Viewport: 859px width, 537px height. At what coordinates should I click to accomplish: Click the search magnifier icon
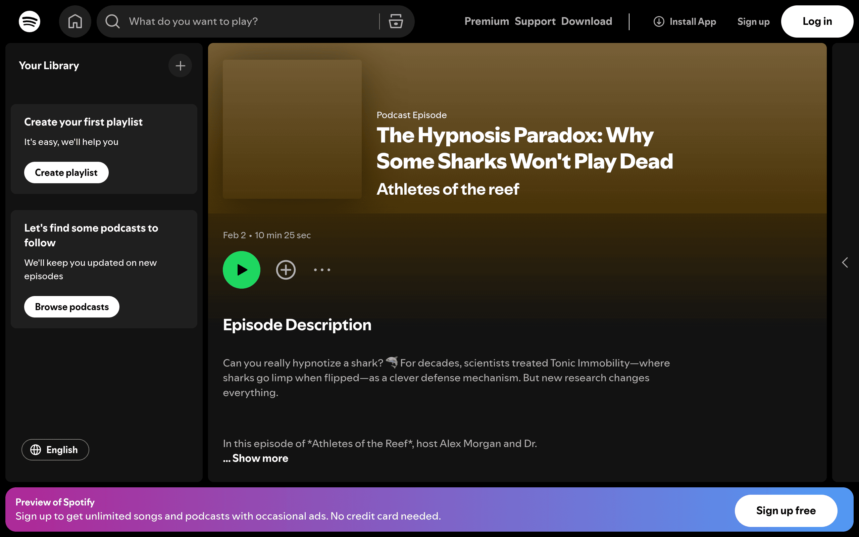coord(112,21)
